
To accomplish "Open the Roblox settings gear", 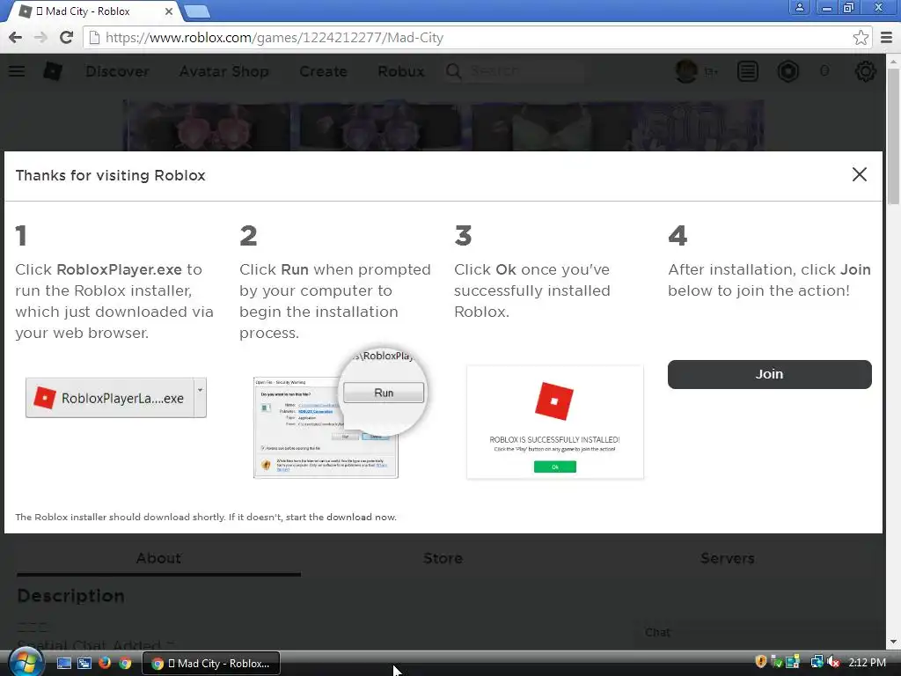I will coord(866,71).
